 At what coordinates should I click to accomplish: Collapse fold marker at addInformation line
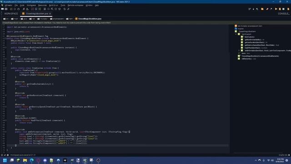coord(6,132)
